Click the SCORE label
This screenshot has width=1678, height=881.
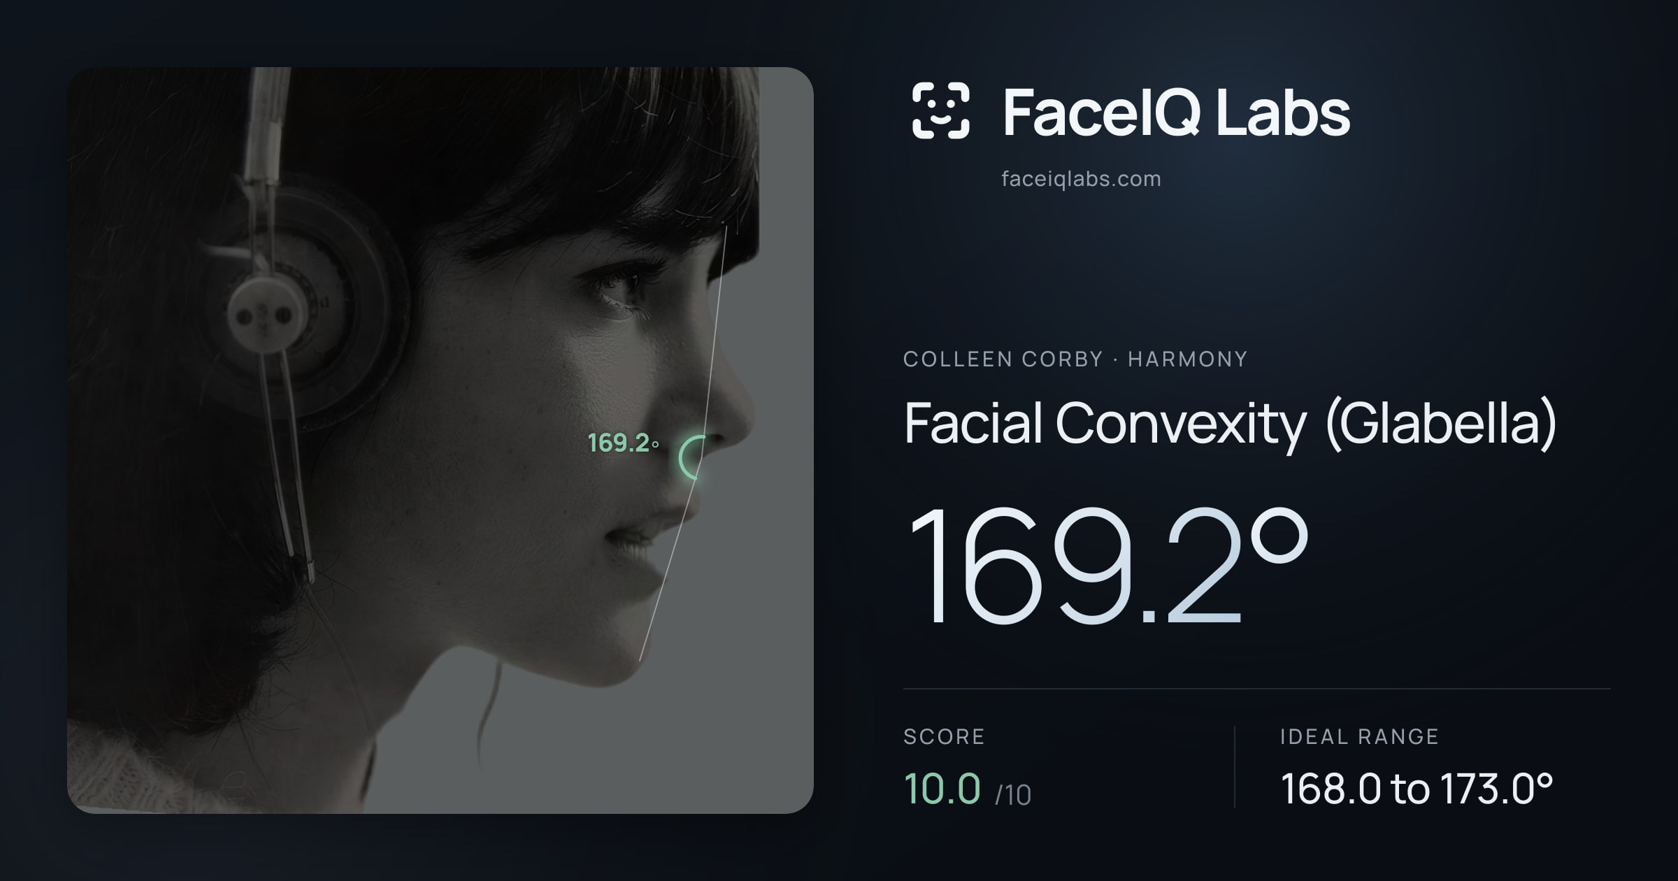pyautogui.click(x=944, y=737)
